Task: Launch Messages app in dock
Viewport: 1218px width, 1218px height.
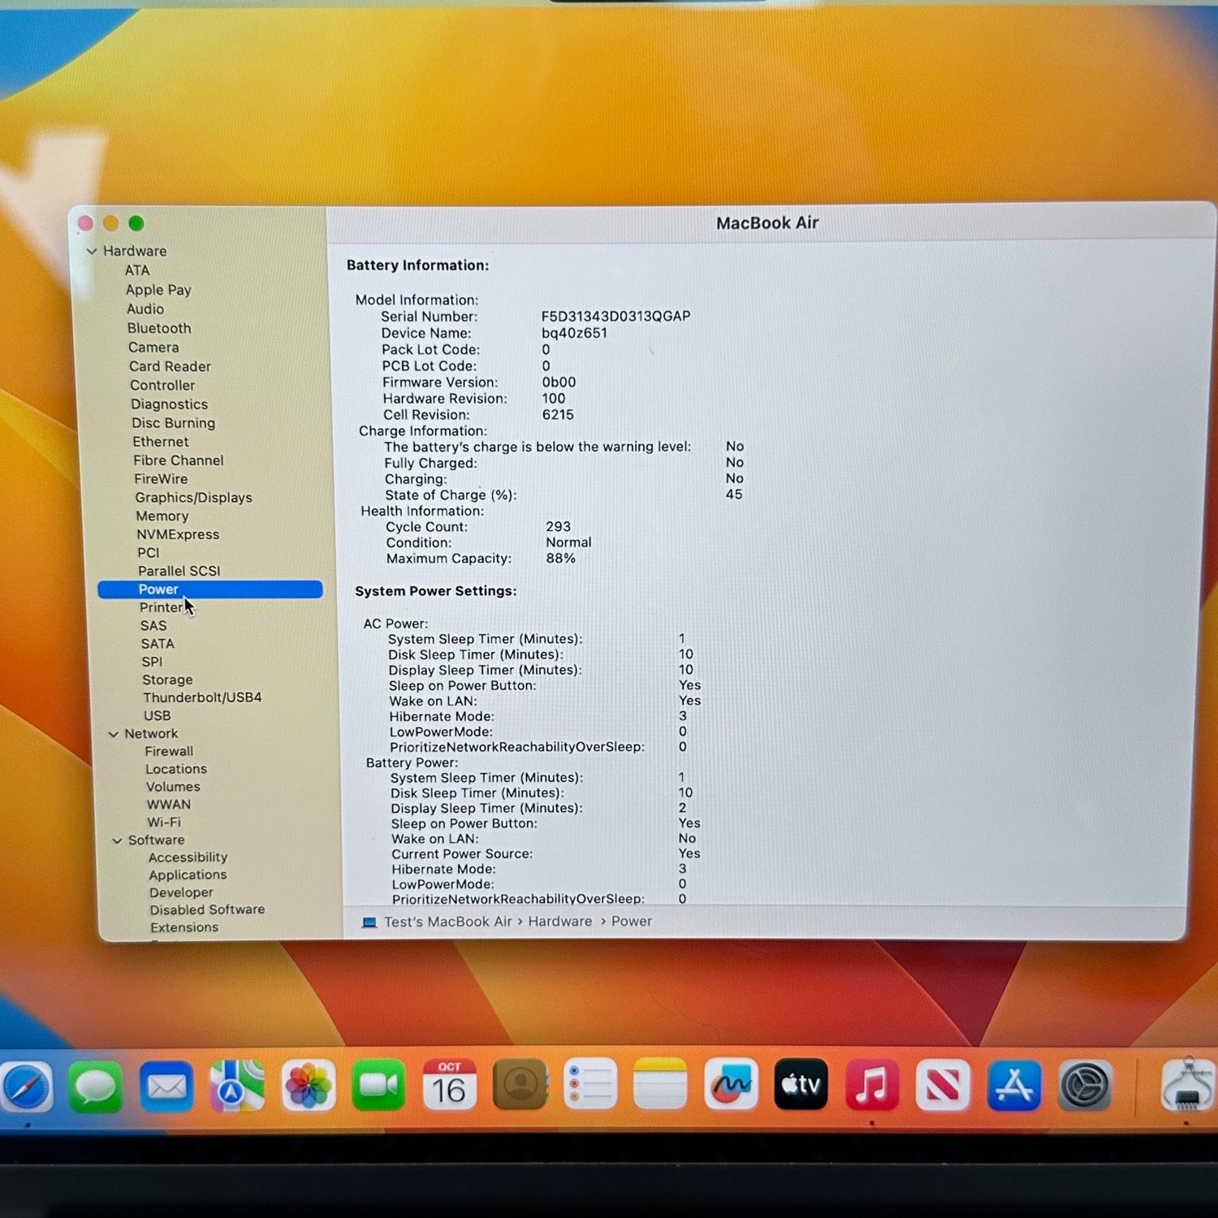Action: (x=96, y=1086)
